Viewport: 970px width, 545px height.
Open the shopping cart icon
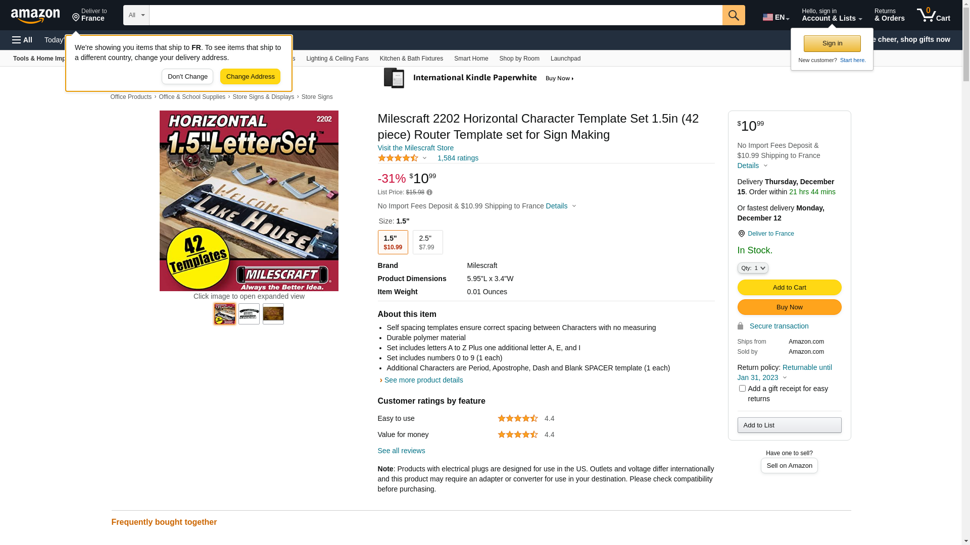(x=933, y=15)
